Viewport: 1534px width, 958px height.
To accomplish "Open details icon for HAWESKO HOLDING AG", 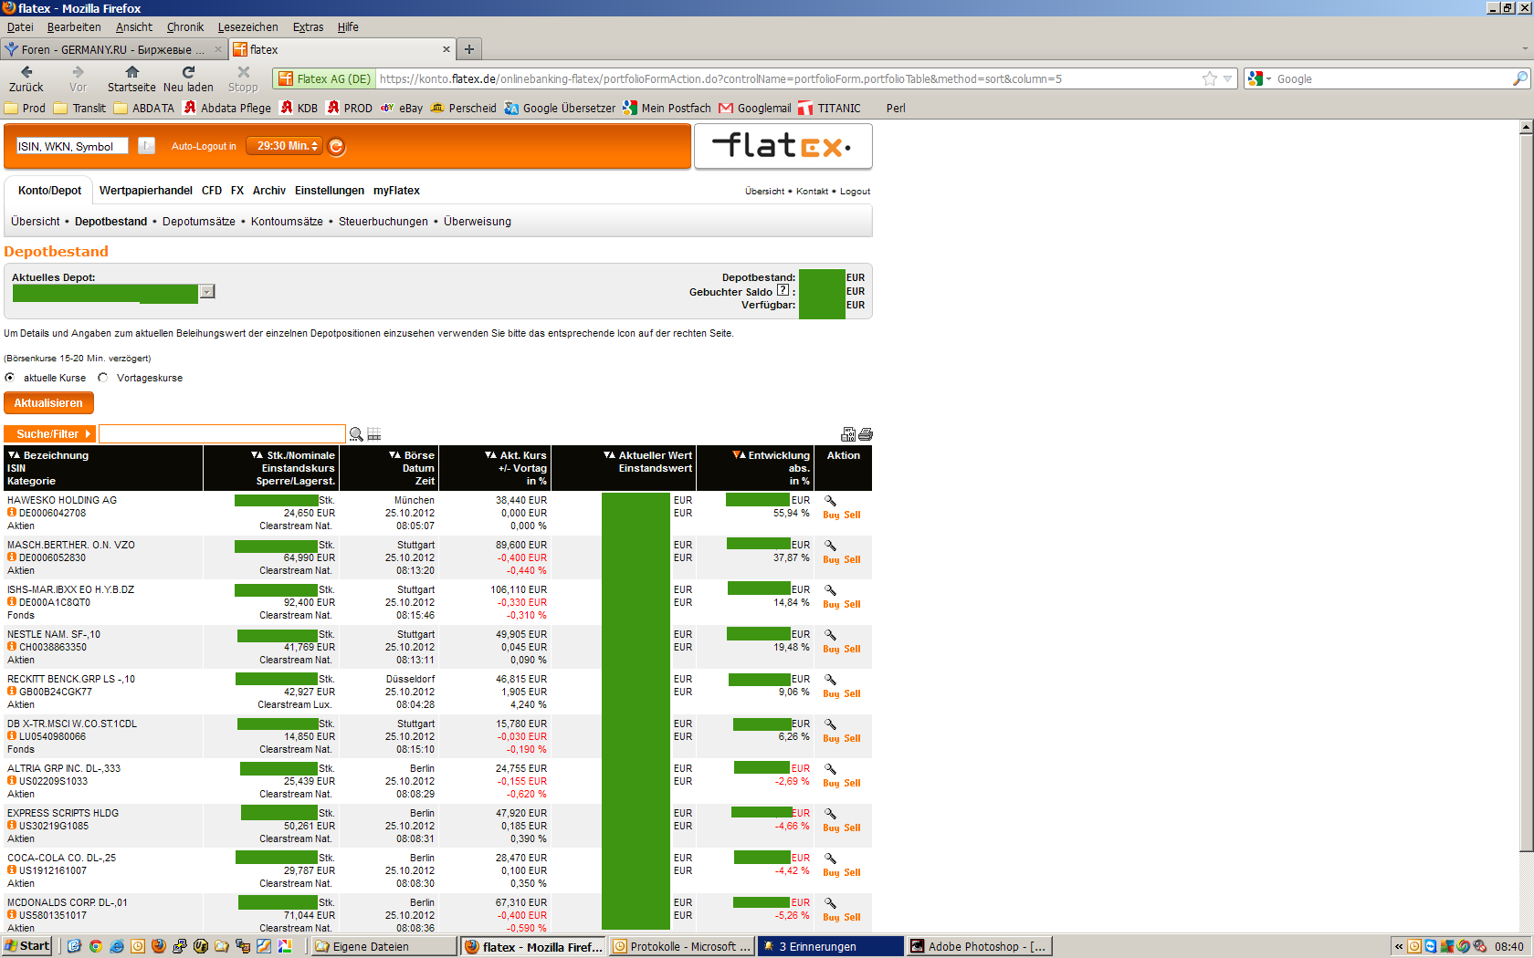I will 831,501.
